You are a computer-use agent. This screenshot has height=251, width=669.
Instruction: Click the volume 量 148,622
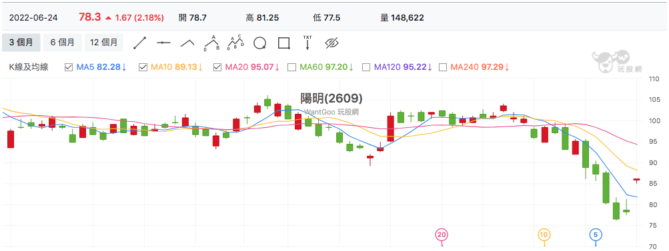click(402, 18)
